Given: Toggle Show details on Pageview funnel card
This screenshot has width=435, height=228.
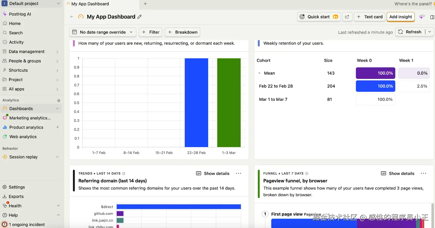Looking at the screenshot, I should tap(398, 173).
